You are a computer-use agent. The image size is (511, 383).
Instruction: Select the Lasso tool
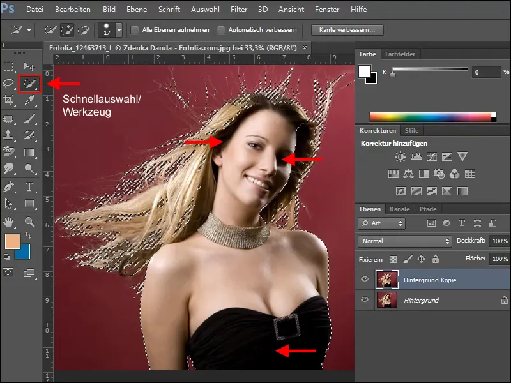(x=8, y=84)
